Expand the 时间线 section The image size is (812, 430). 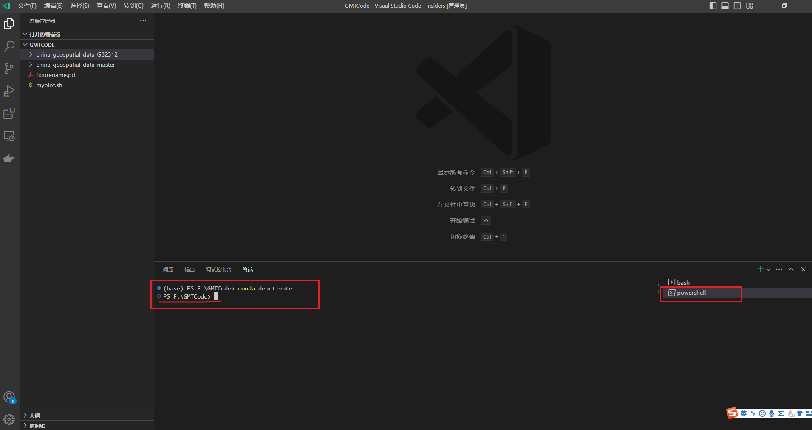[37, 425]
